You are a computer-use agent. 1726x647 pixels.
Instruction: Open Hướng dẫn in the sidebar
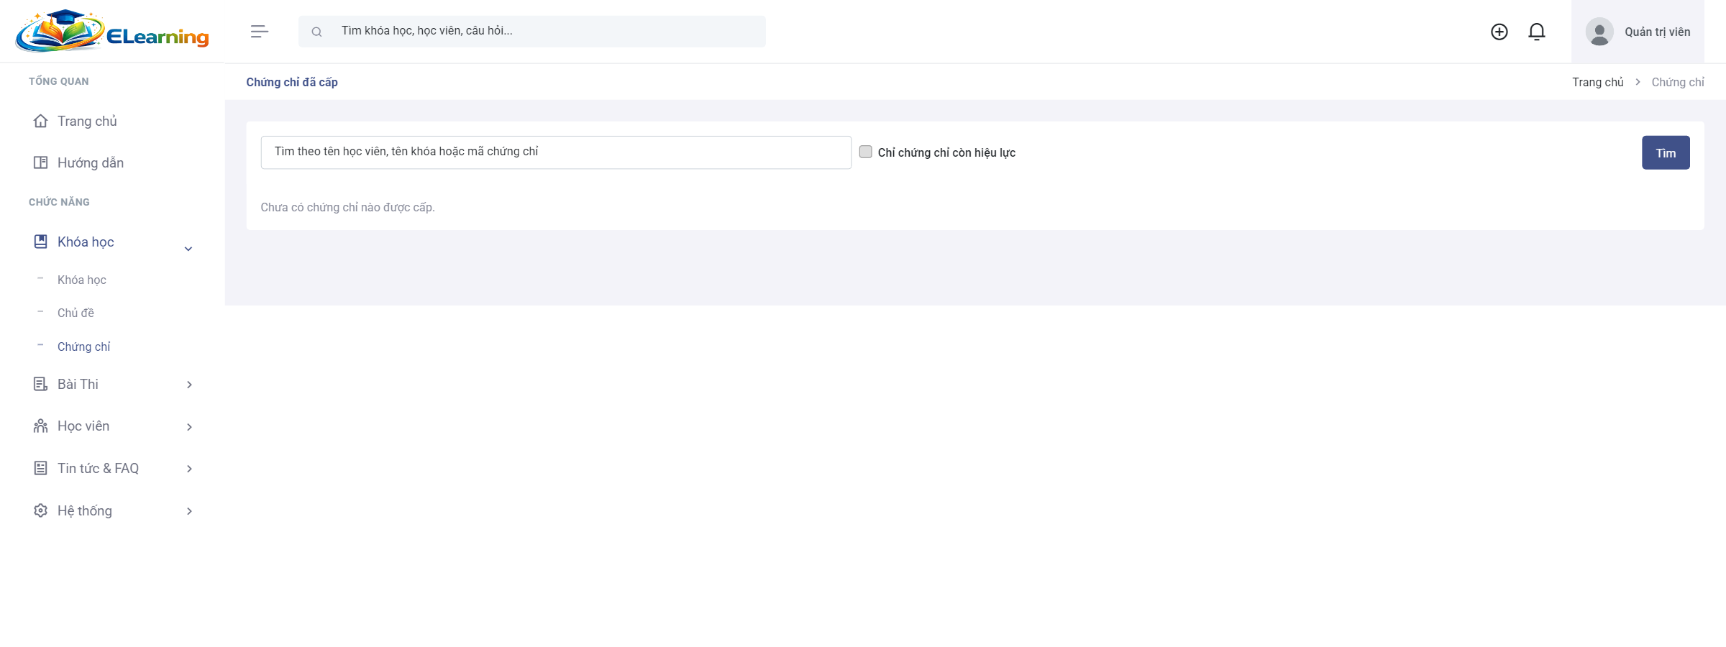coord(91,162)
